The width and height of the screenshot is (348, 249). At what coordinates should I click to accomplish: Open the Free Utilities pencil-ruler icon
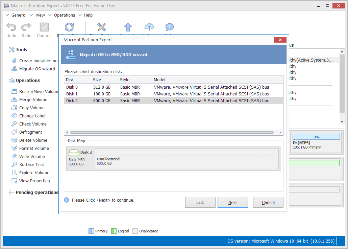point(102,27)
